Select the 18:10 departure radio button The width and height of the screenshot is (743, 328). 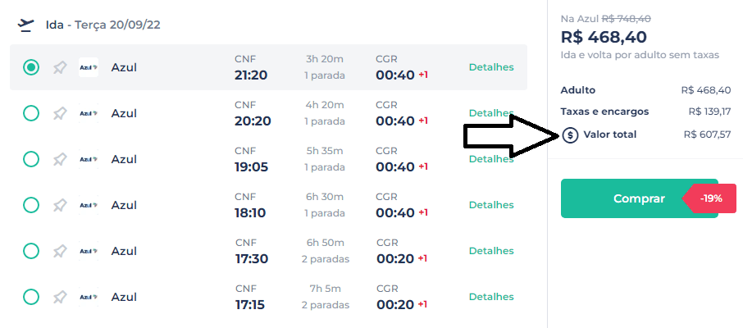(31, 205)
